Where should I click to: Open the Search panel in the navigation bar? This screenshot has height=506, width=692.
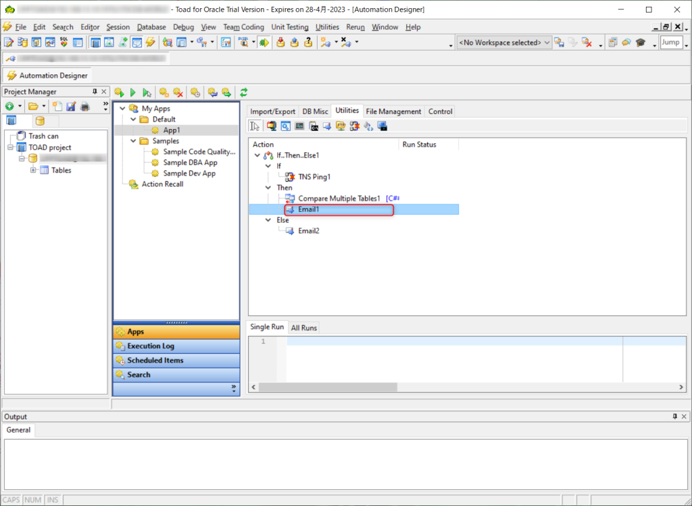(176, 375)
